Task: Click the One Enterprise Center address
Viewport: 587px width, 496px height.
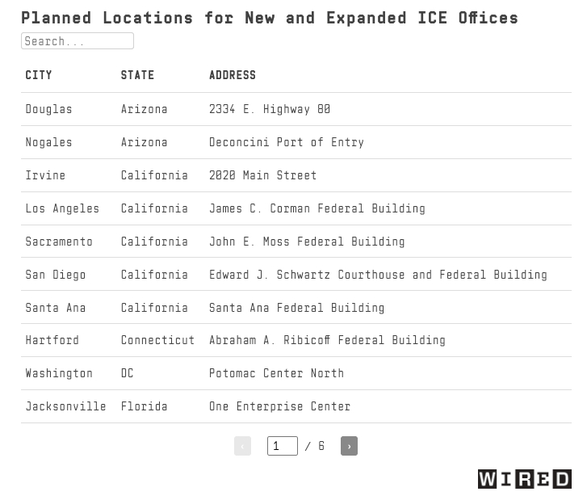Action: click(x=279, y=407)
